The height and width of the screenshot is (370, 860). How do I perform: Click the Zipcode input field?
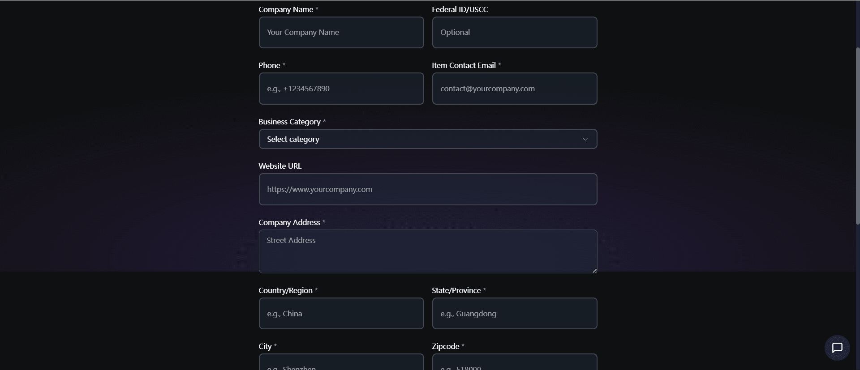click(x=514, y=363)
